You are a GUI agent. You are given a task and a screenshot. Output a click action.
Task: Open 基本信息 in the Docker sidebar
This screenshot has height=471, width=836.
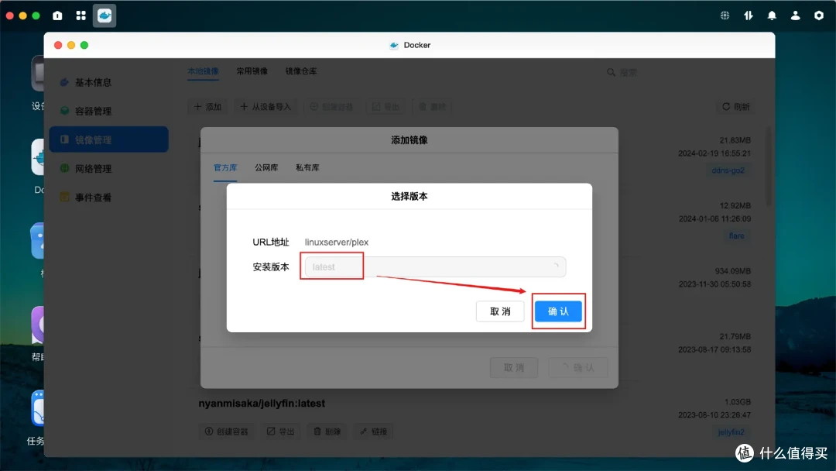point(109,82)
